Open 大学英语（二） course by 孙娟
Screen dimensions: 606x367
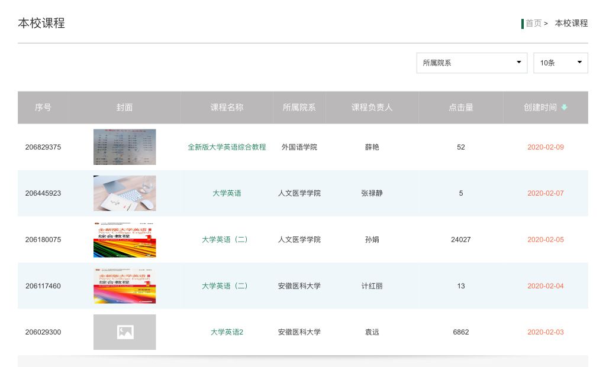point(227,240)
